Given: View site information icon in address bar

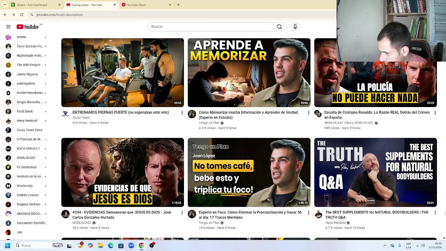Looking at the screenshot, I should [32, 15].
